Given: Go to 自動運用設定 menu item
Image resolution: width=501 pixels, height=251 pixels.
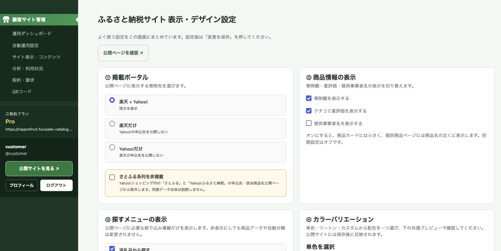Looking at the screenshot, I should (x=25, y=45).
